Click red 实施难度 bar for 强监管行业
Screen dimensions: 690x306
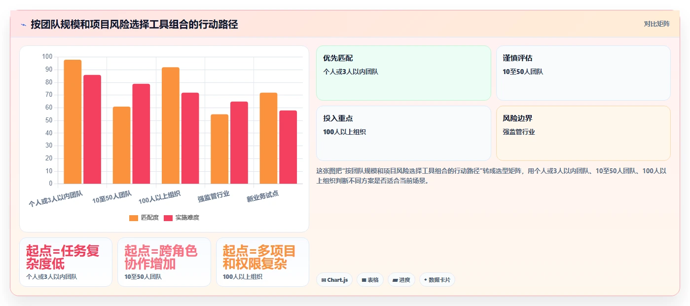point(239,143)
